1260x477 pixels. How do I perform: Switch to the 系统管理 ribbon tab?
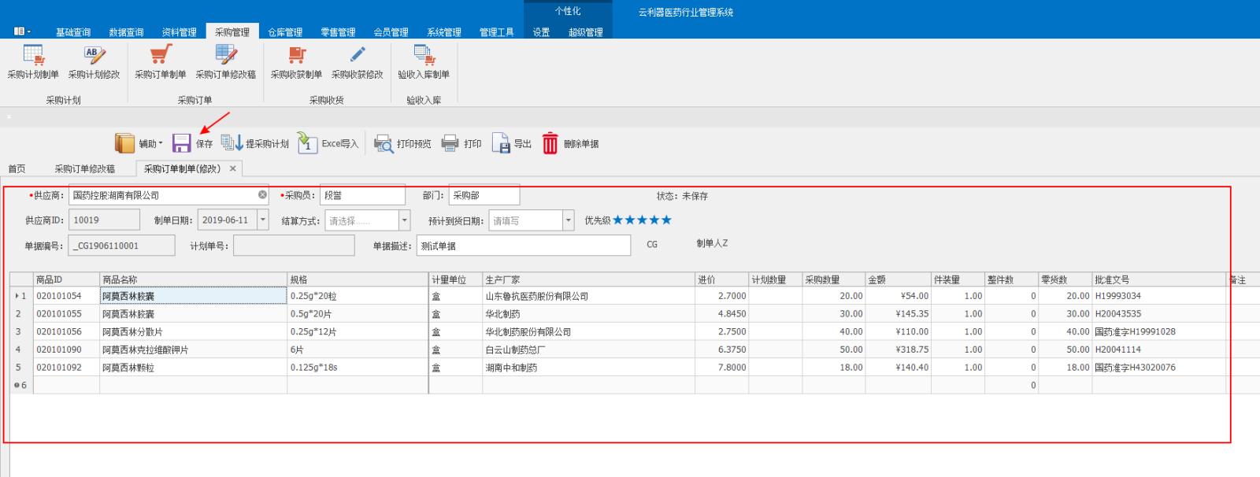click(444, 32)
